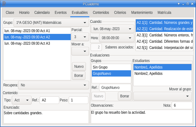Image resolution: width=196 pixels, height=127 pixels.
Task: Click the keep-above arrow icon in title bar
Action: point(179,4)
